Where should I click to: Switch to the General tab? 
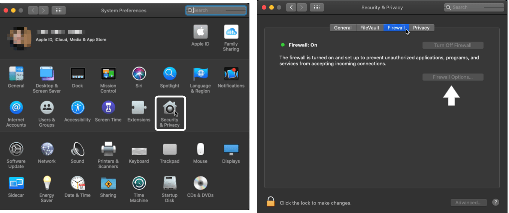pos(343,28)
